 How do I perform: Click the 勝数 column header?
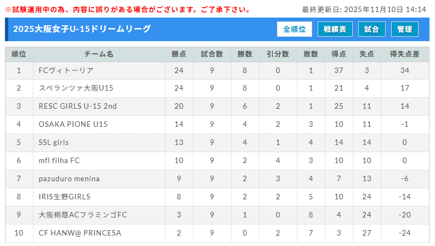point(245,54)
